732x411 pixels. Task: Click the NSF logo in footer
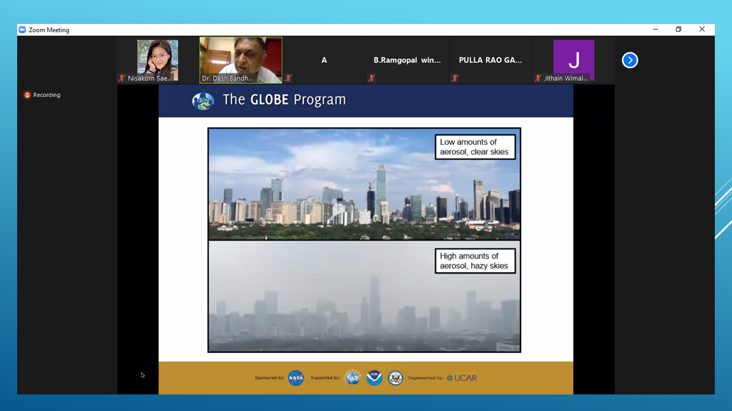[352, 378]
